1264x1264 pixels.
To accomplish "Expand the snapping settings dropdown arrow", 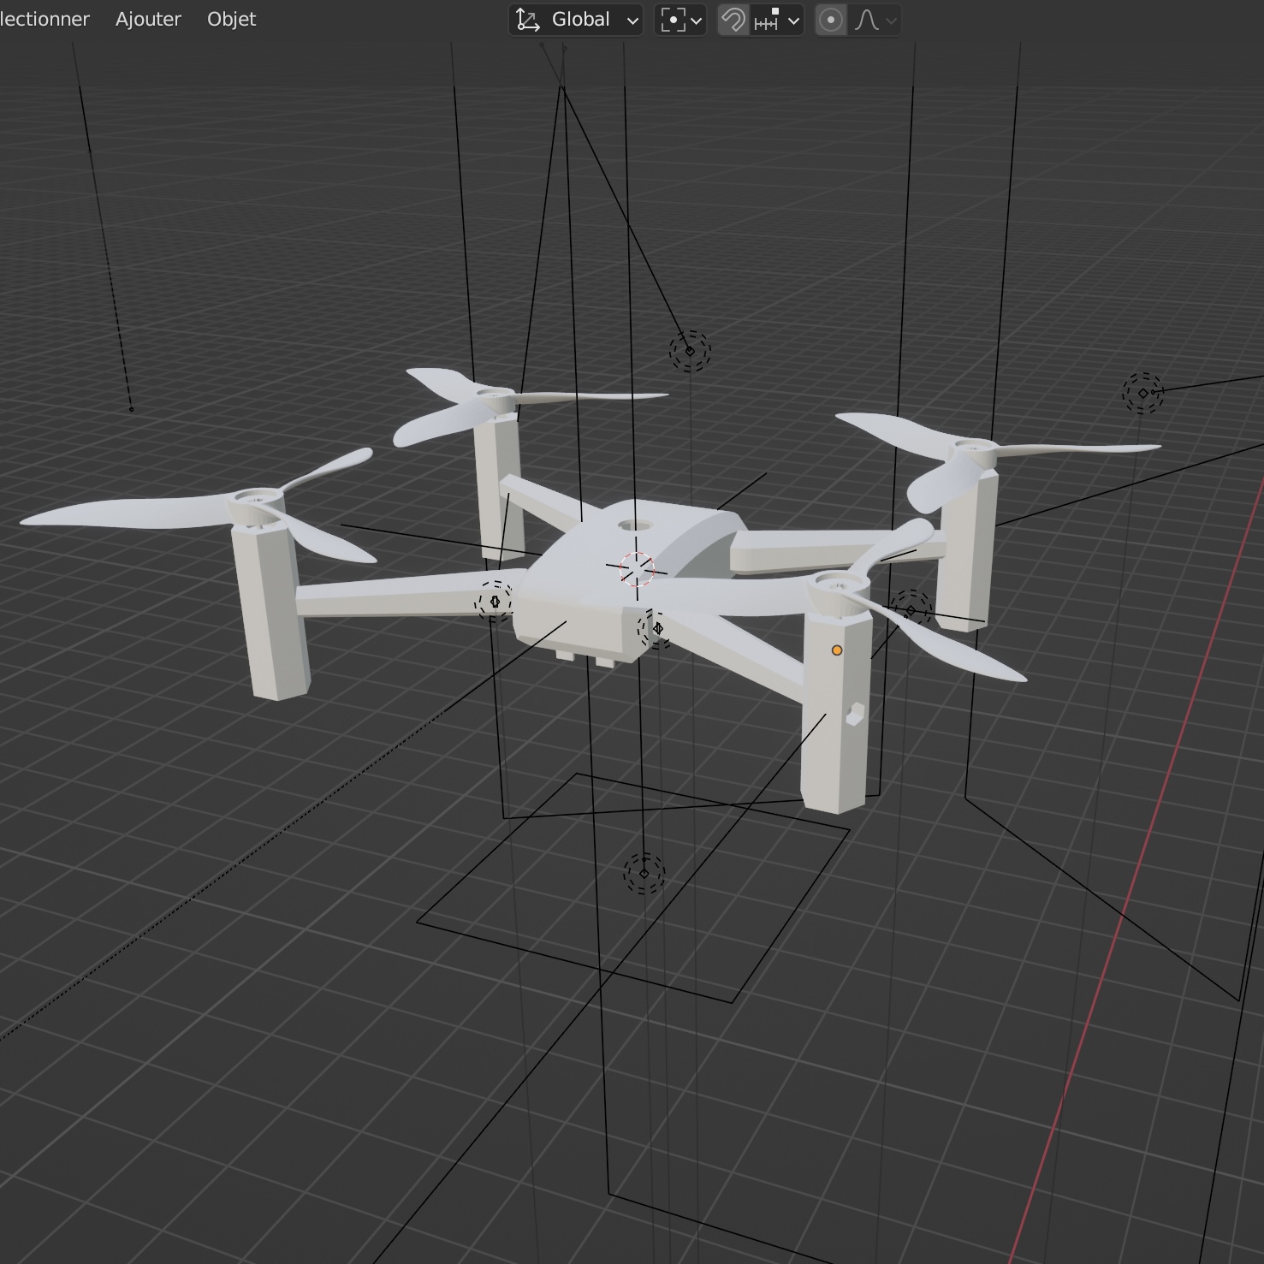I will tap(793, 20).
